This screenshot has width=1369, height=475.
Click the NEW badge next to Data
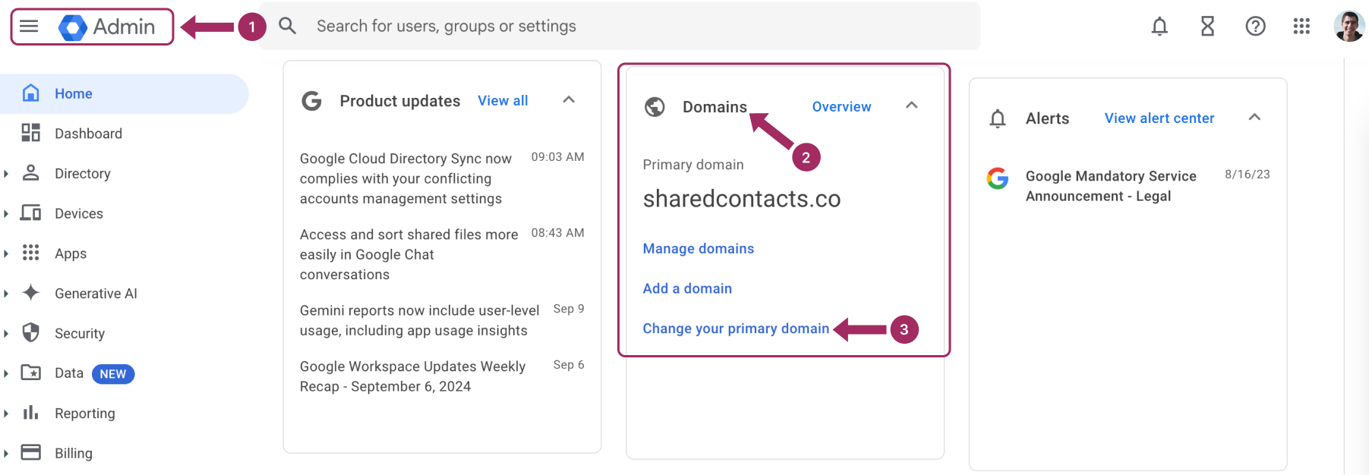click(x=113, y=374)
